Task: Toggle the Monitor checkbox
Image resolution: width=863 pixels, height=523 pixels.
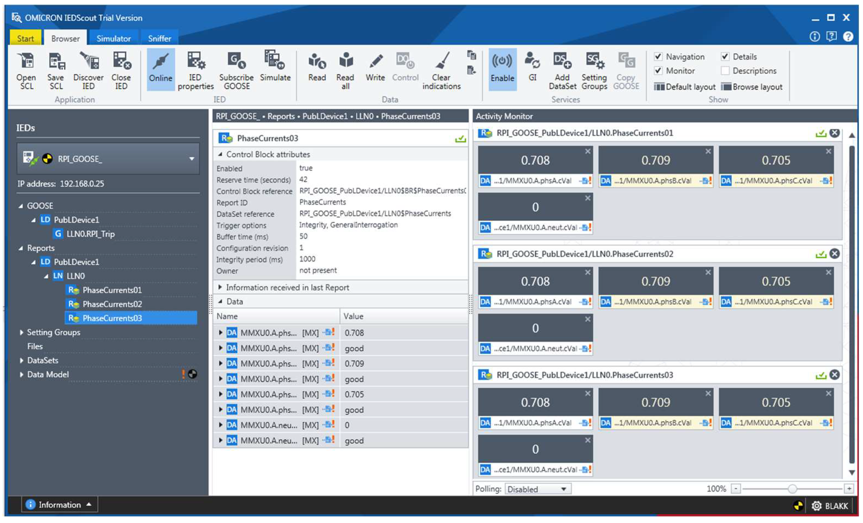Action: click(658, 71)
